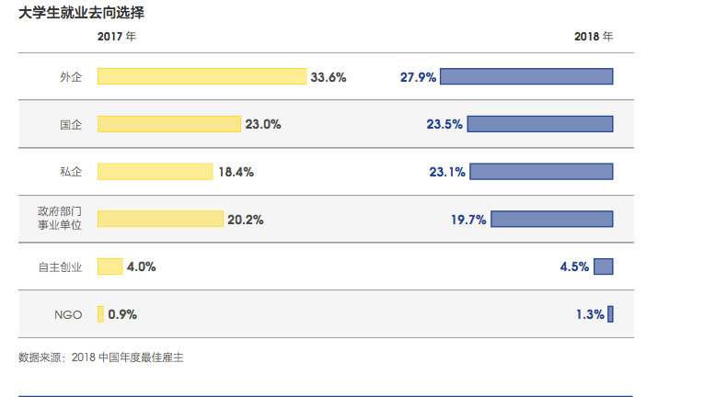Click the 33.6% value label

(329, 77)
